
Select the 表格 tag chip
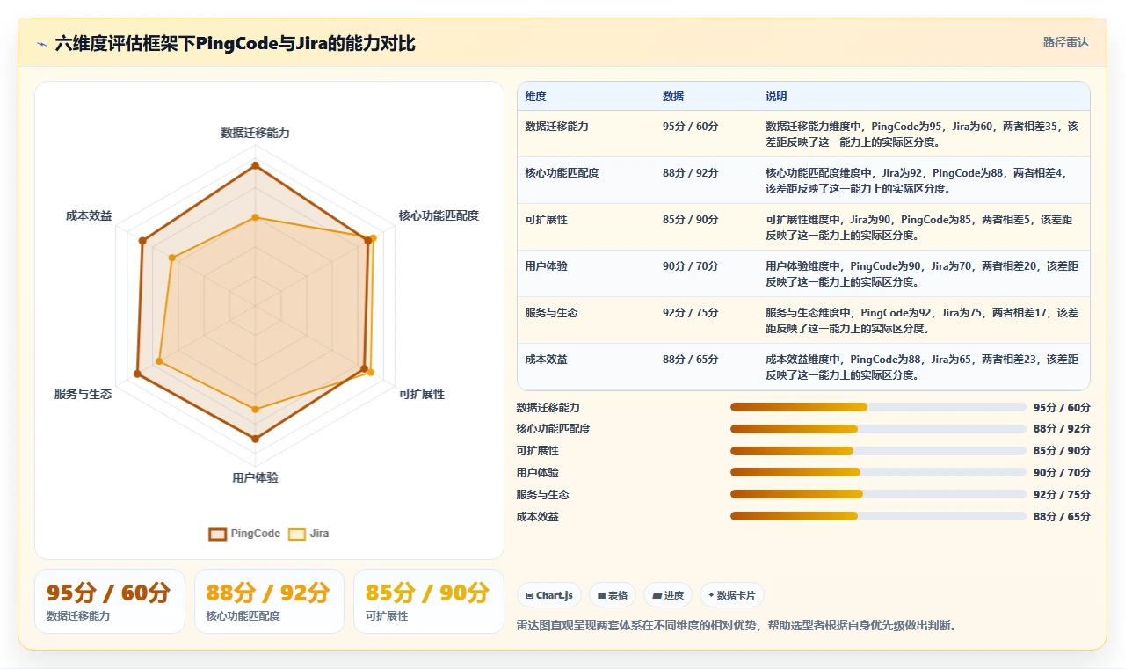613,595
